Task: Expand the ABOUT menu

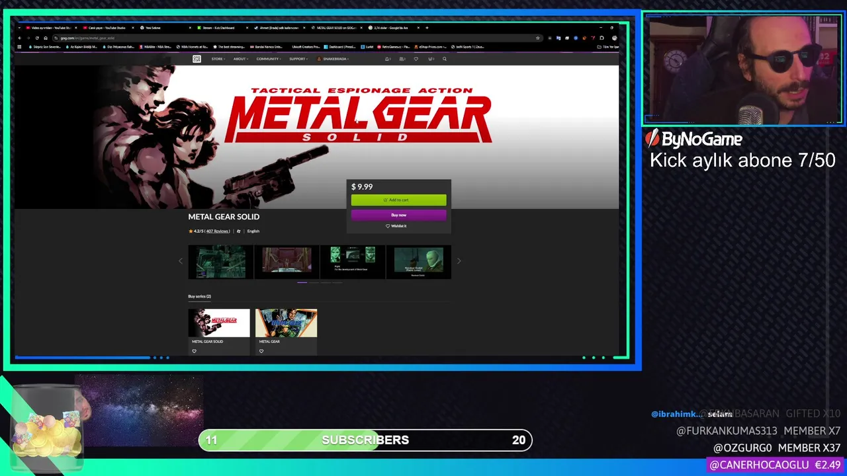Action: point(240,59)
